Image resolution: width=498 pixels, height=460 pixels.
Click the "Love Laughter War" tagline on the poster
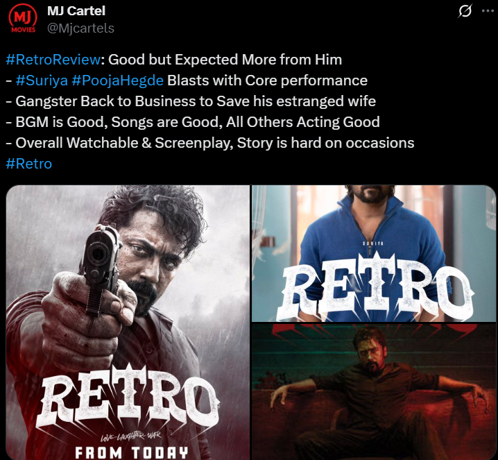[131, 436]
